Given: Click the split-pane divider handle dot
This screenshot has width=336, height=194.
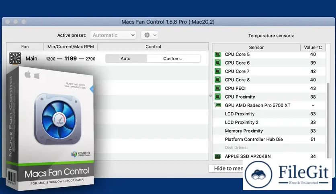Looking at the screenshot, I should click(211, 96).
